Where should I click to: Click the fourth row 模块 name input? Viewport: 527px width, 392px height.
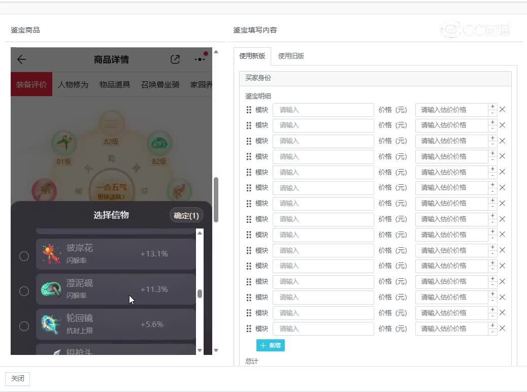click(x=323, y=157)
